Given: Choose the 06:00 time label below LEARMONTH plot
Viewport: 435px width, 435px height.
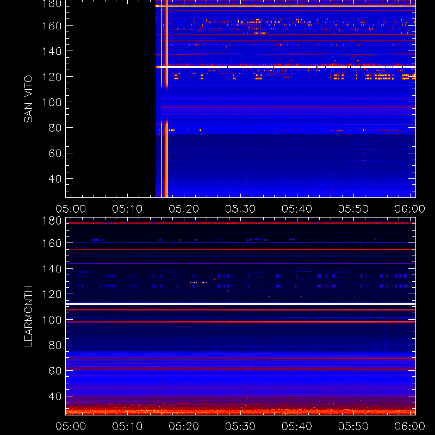Looking at the screenshot, I should [x=410, y=426].
